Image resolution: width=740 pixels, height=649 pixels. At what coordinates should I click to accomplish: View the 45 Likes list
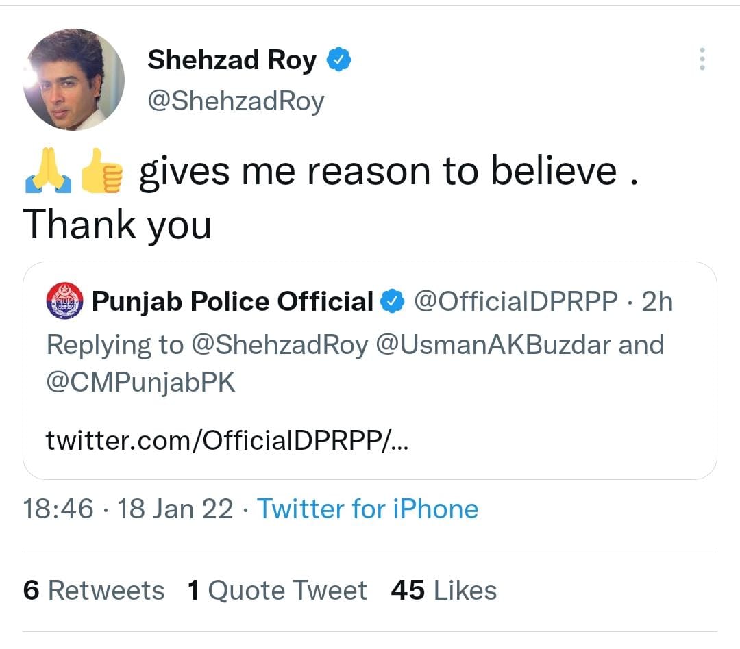pyautogui.click(x=443, y=589)
